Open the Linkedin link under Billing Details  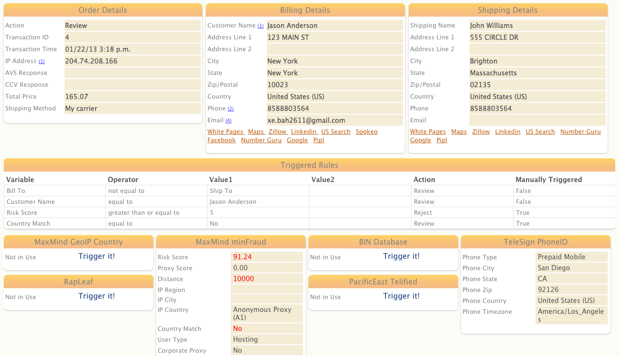[304, 132]
